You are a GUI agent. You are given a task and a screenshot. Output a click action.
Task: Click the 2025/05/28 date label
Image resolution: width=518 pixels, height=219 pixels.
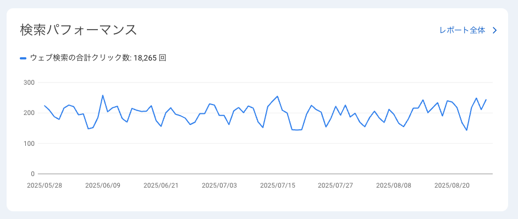[x=45, y=185]
